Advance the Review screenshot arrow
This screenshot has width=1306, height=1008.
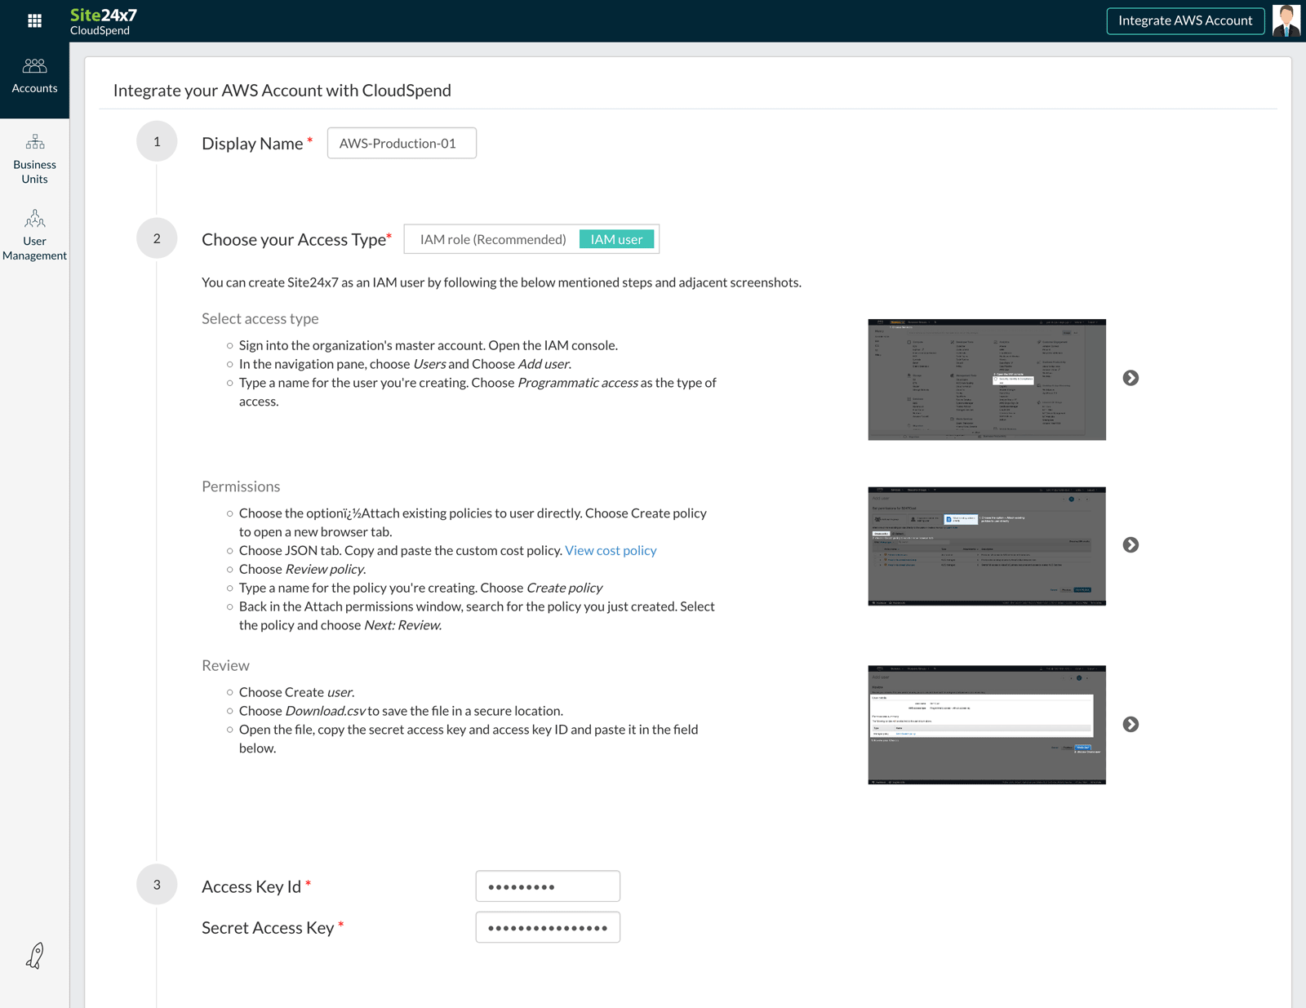click(1131, 725)
